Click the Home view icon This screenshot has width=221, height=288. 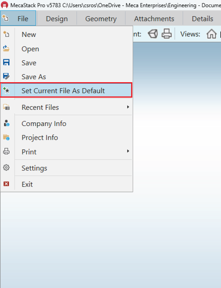[211, 34]
